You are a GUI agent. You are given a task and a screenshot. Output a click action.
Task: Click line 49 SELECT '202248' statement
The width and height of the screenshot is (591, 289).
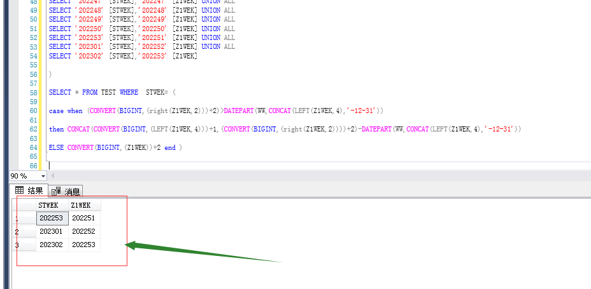(142, 10)
